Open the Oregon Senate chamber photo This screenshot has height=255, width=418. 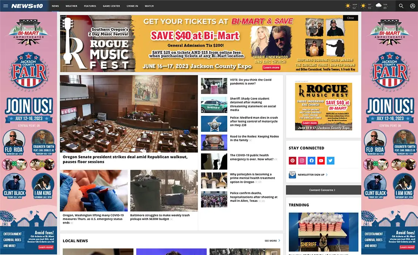129,114
